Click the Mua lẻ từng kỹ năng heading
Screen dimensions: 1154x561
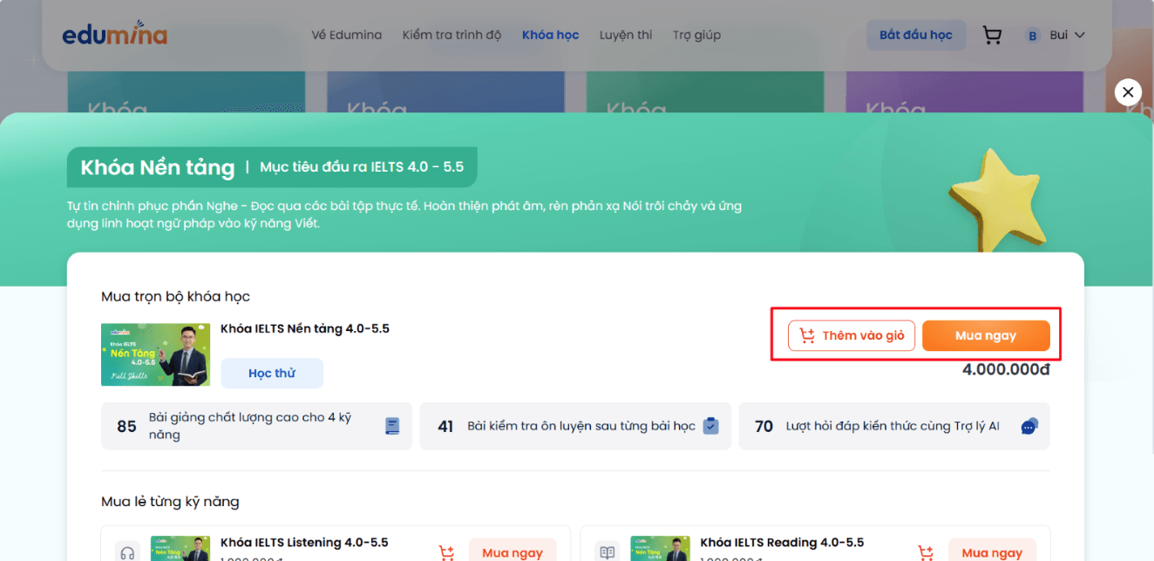170,502
